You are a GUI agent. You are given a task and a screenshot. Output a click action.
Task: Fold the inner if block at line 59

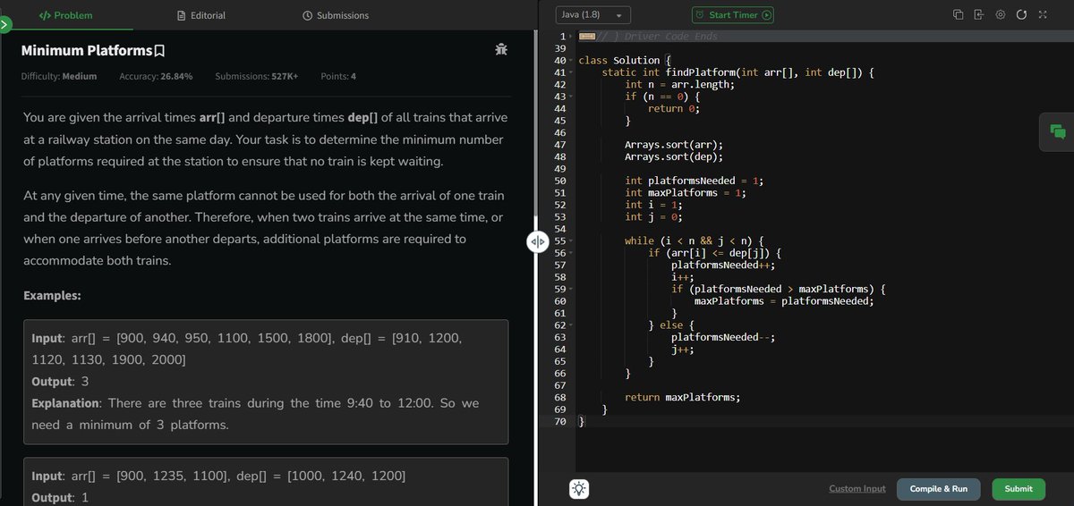[x=570, y=290]
